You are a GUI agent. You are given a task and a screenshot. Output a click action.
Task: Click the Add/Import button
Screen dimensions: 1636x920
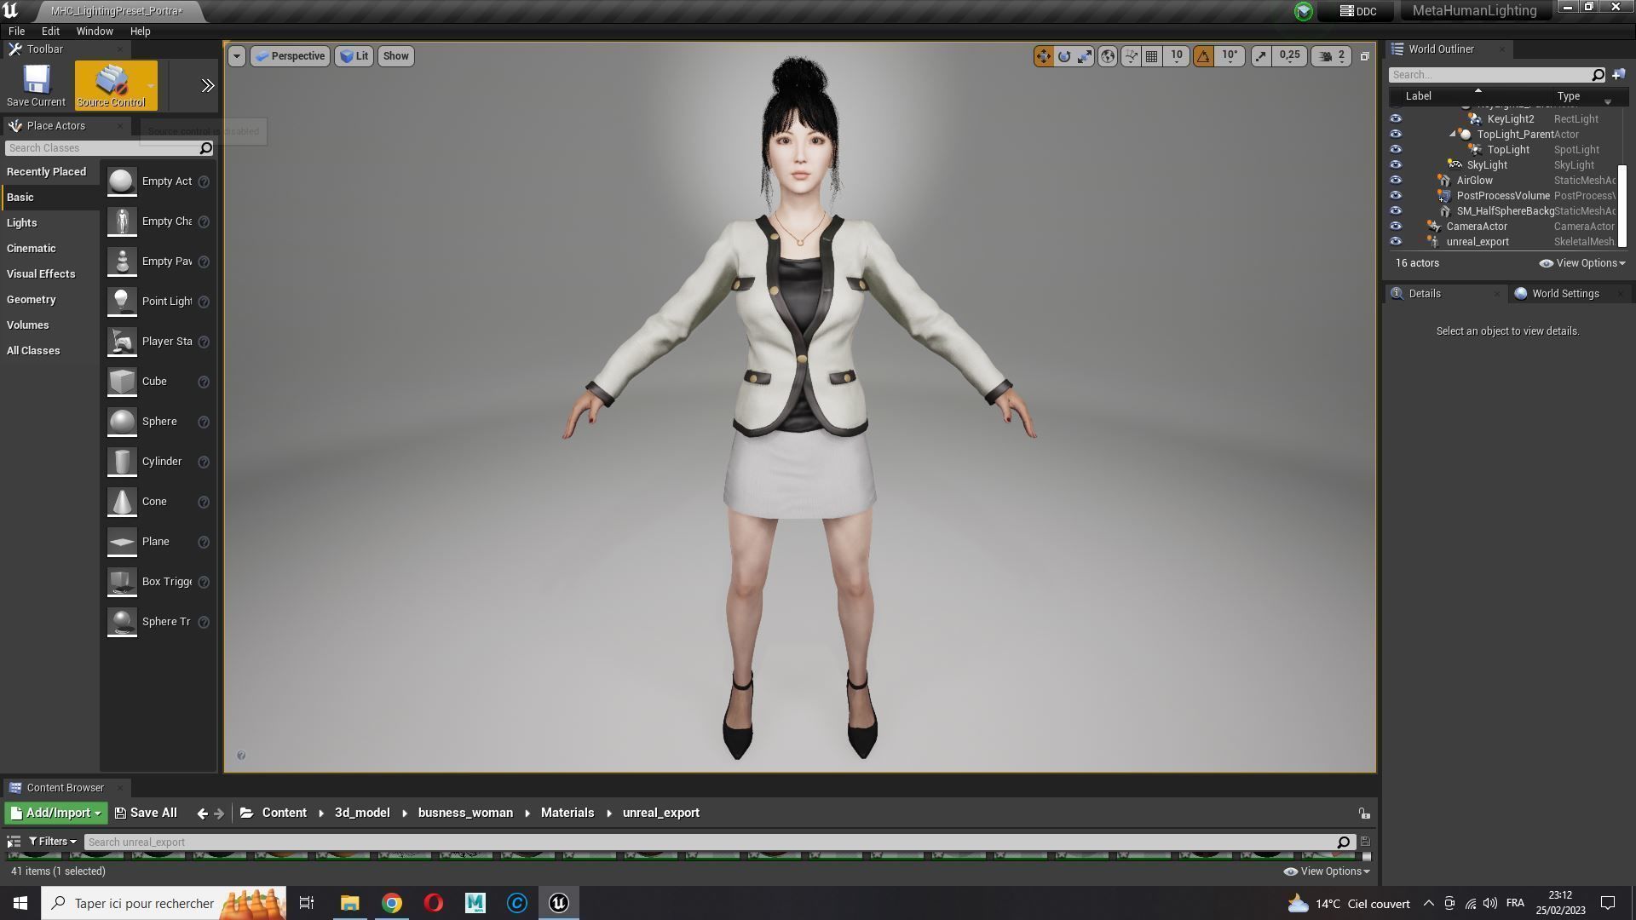[x=56, y=813]
